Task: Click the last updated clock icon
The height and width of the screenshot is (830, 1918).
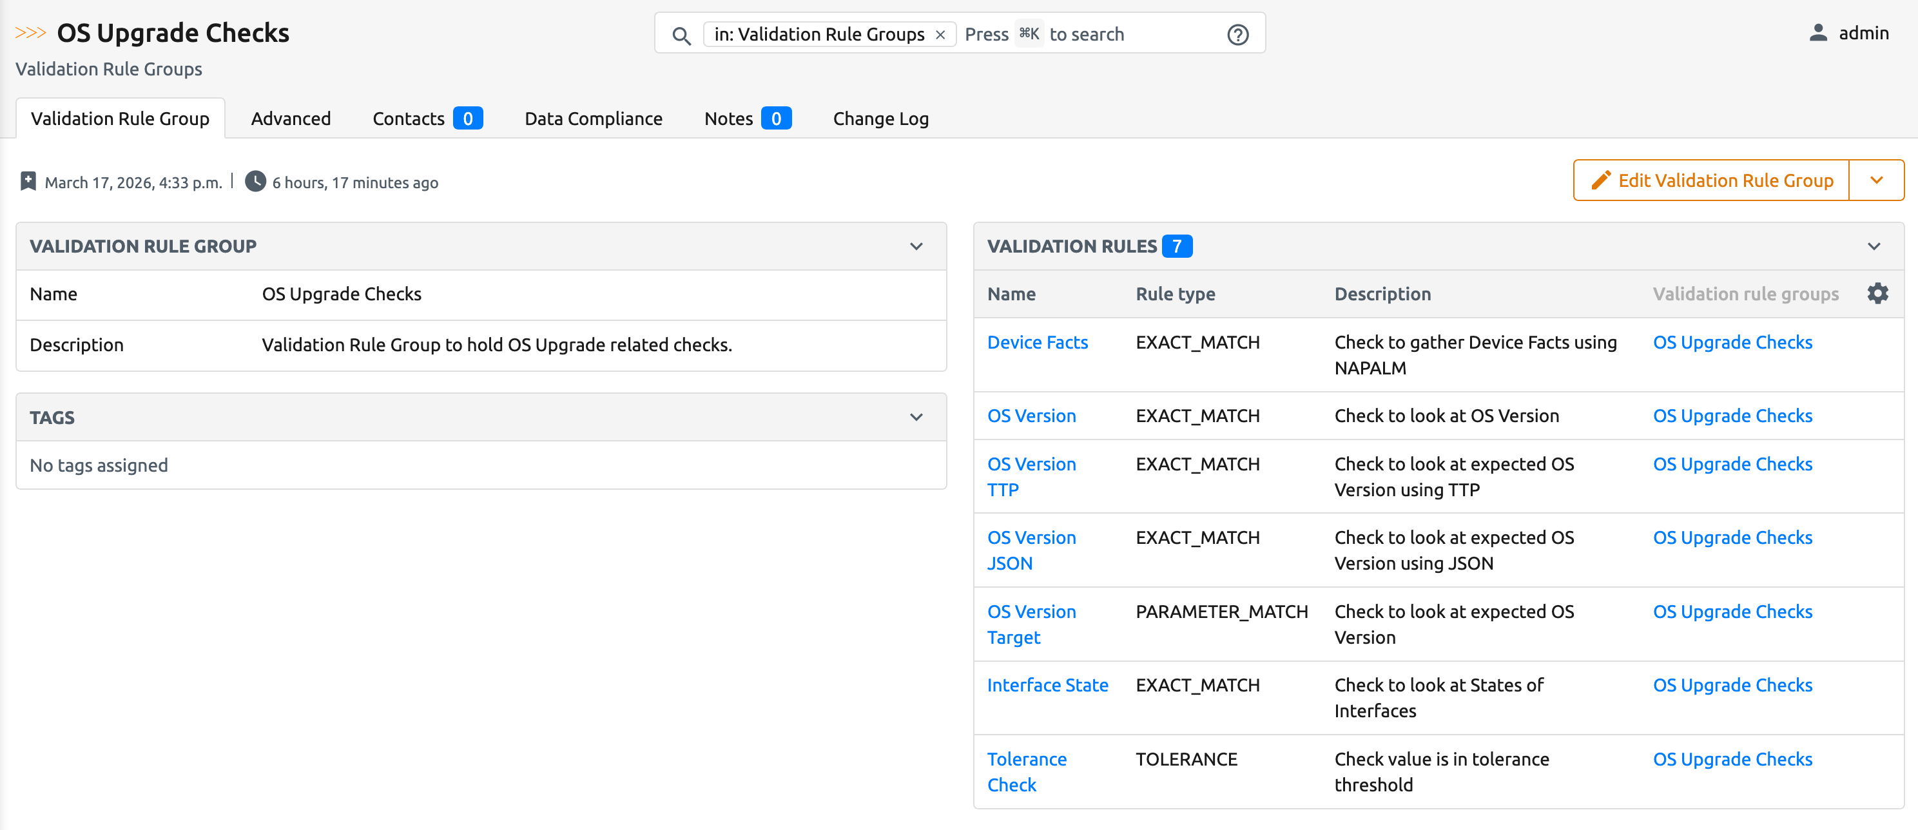Action: pos(255,182)
